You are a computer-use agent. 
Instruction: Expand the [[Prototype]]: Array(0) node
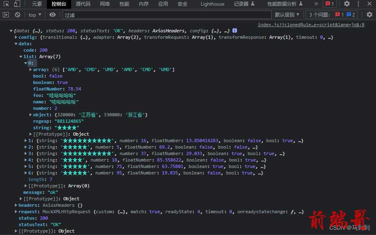[x=25, y=186]
